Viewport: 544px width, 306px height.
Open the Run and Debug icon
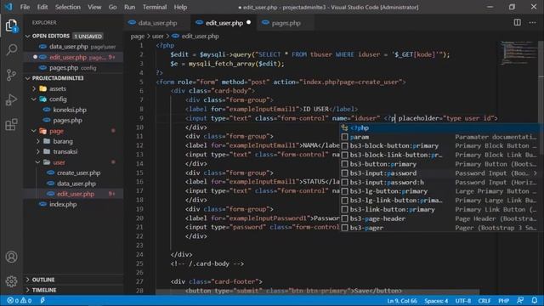tap(11, 100)
